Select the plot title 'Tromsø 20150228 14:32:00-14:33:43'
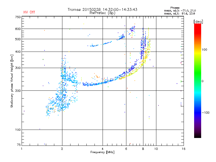Image resolution: width=216 pixels, height=162 pixels. 103,9
